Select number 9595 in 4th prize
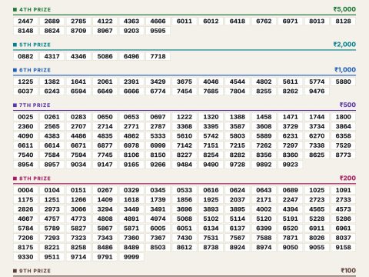Screen dimensions: 369x277 click(158, 31)
